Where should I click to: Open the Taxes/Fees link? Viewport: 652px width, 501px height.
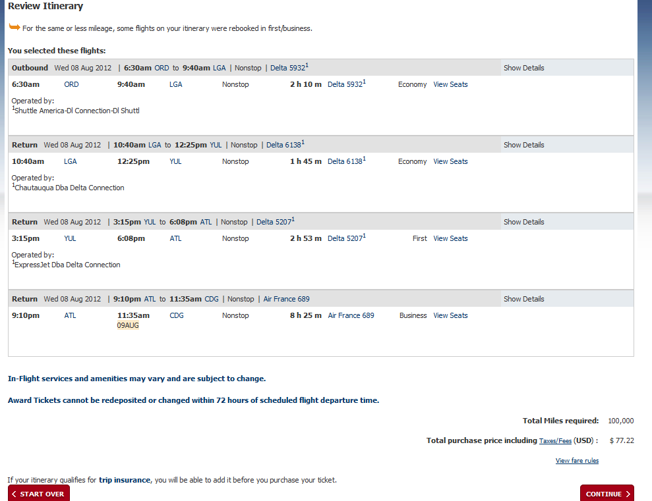coord(555,441)
